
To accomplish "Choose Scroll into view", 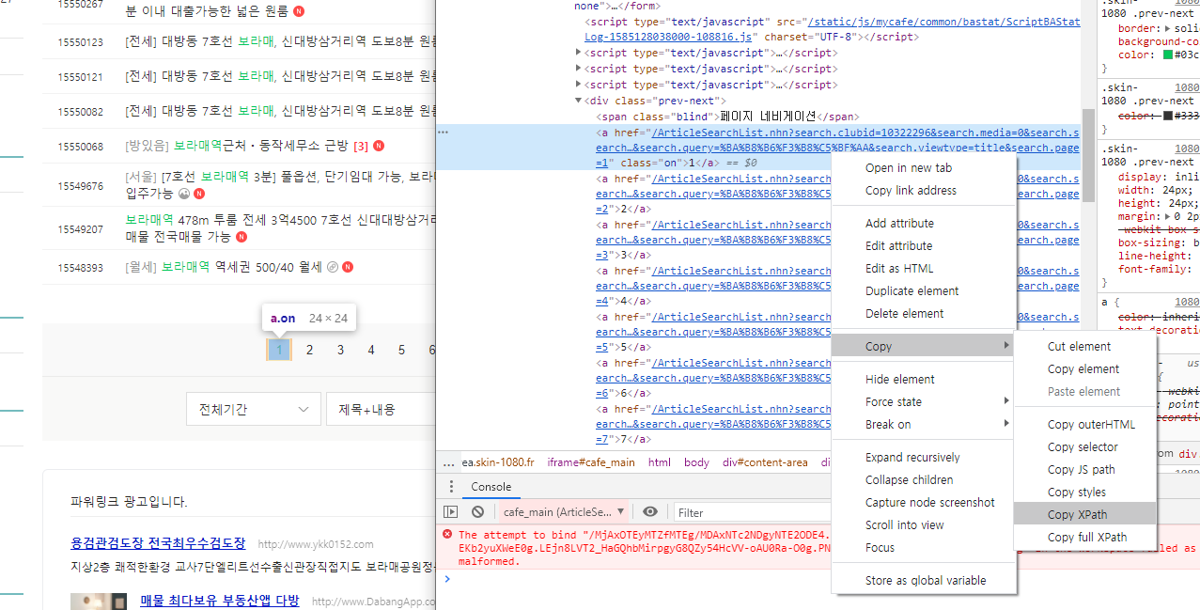I will 924,524.
